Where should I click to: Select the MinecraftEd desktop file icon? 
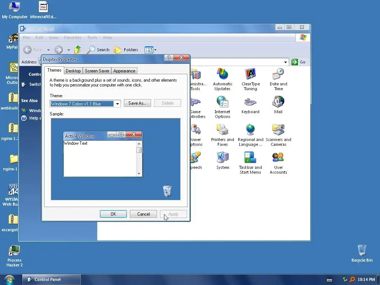point(43,10)
